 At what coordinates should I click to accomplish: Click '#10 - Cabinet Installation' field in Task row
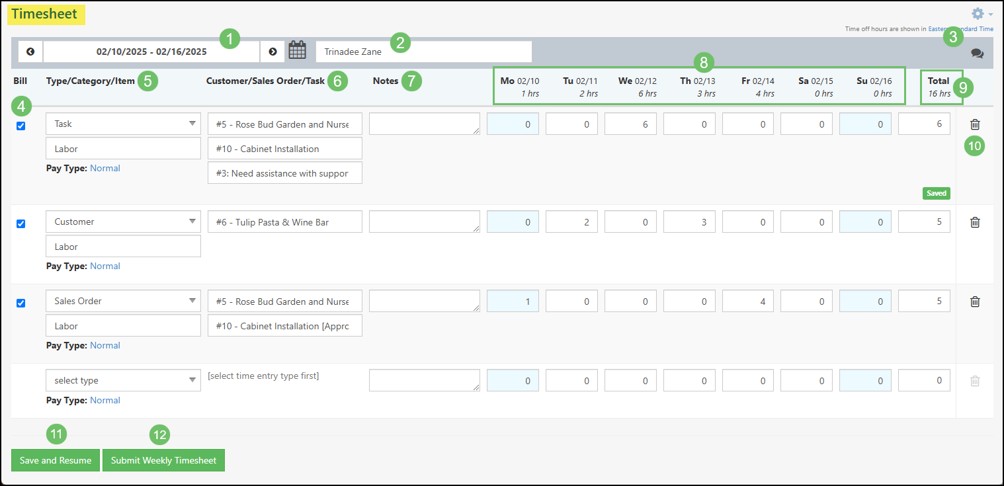pos(285,149)
